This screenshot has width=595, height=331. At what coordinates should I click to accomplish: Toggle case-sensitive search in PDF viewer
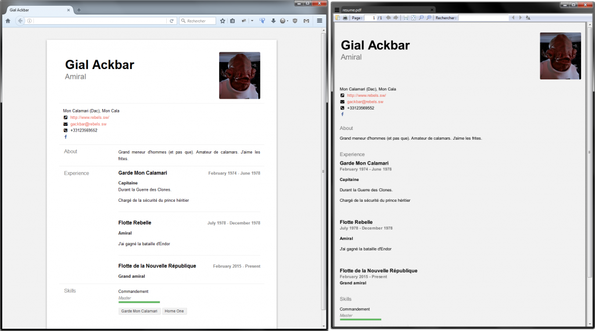point(528,18)
